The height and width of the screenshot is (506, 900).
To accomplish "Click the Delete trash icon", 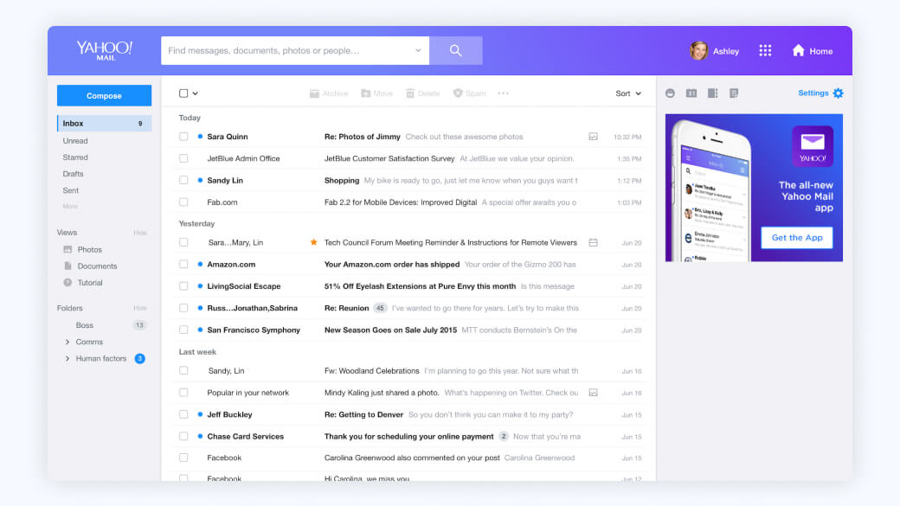I will 410,93.
